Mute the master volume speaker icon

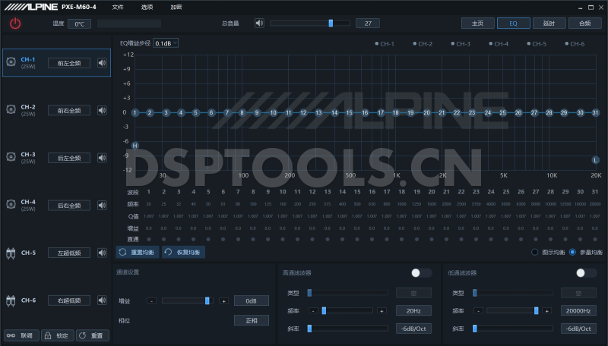point(259,24)
